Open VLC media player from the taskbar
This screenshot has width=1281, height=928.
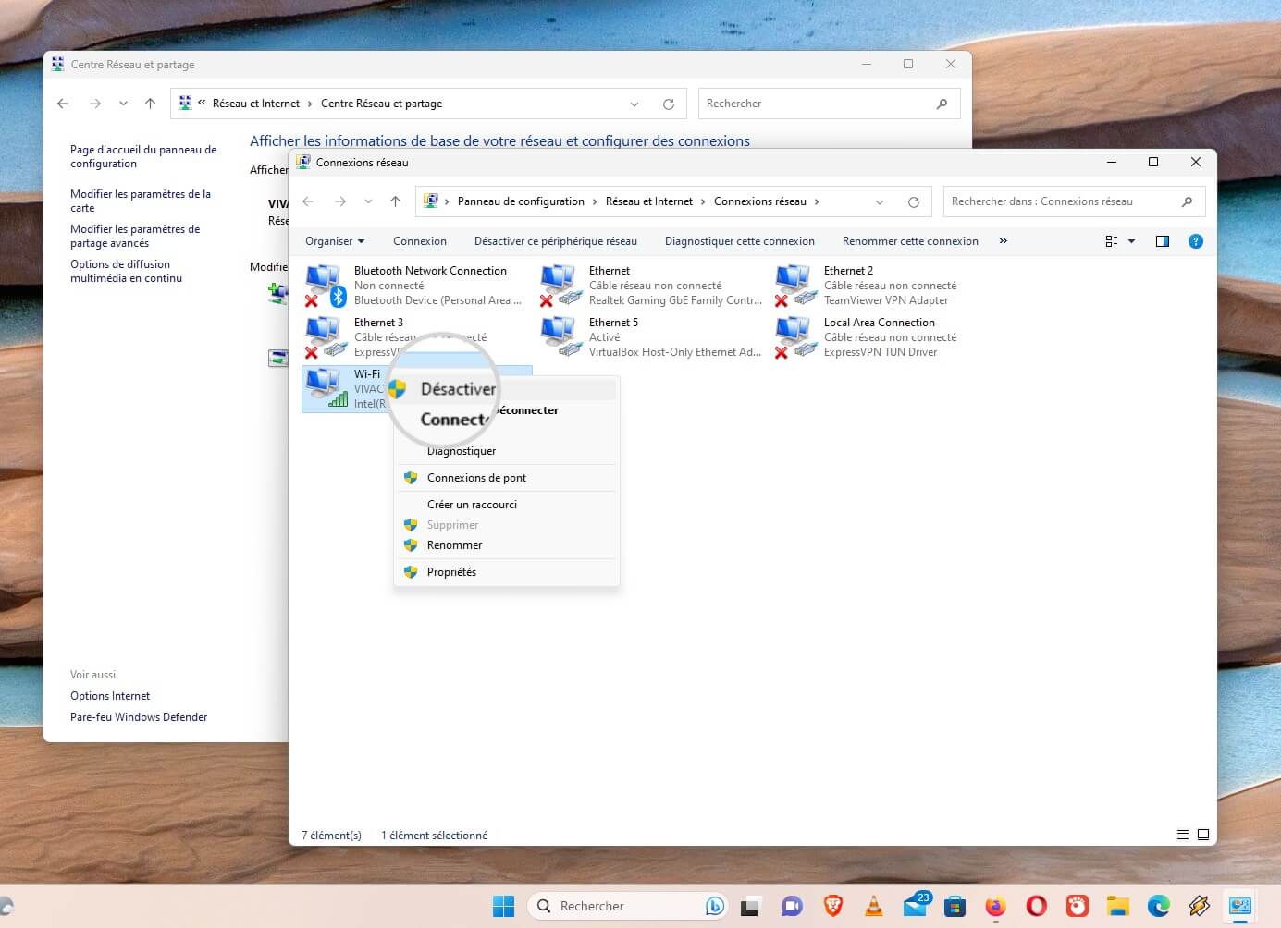click(x=873, y=906)
